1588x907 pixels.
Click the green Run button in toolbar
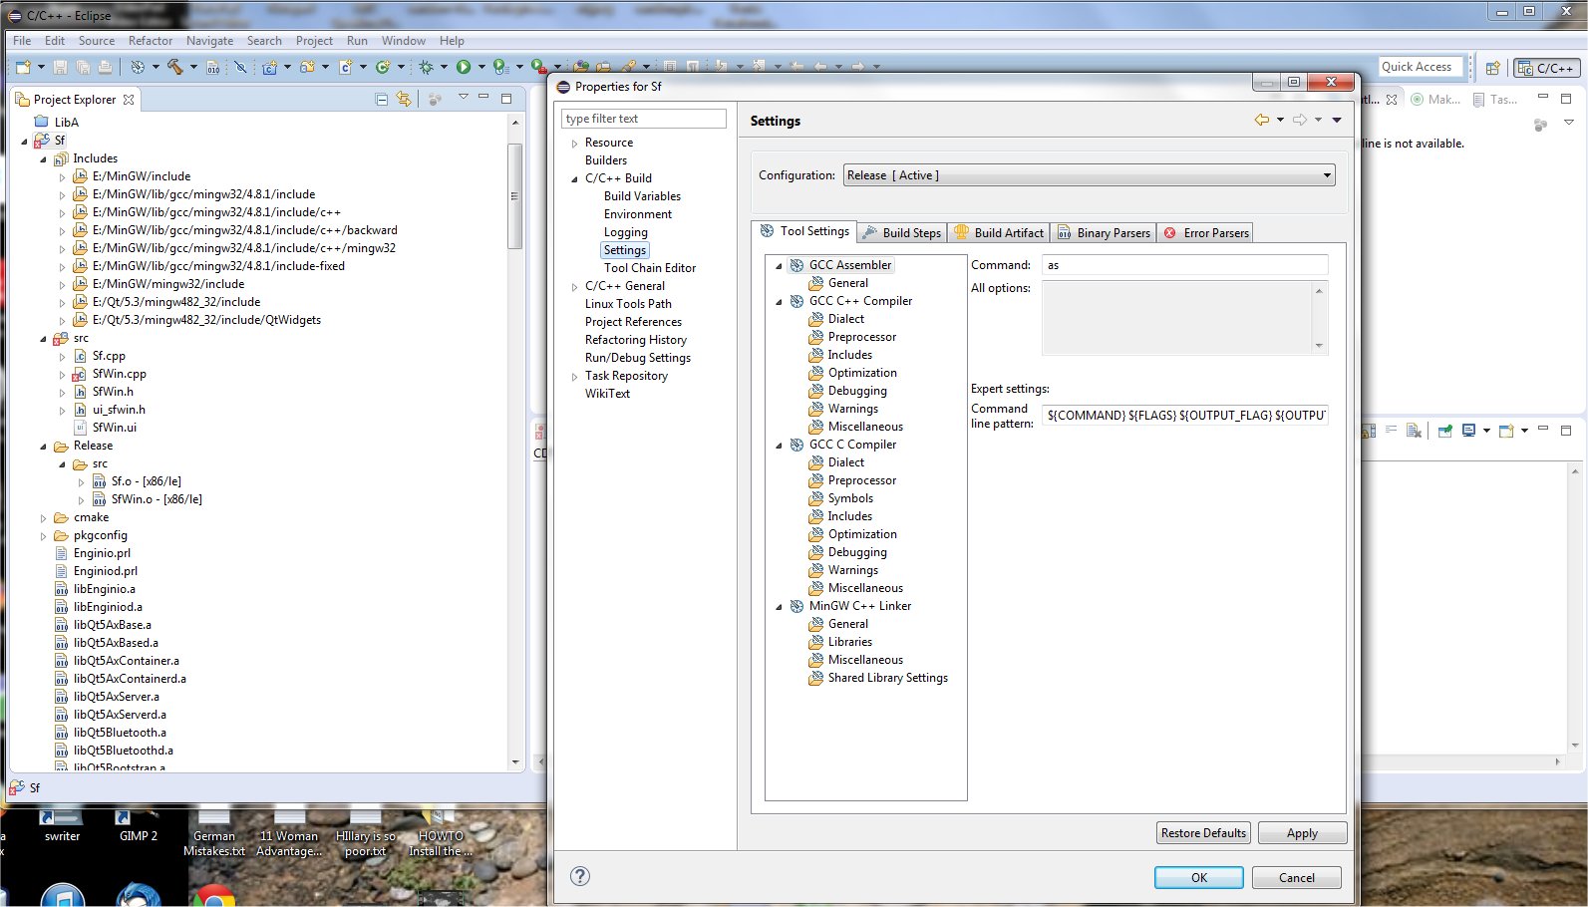tap(464, 67)
